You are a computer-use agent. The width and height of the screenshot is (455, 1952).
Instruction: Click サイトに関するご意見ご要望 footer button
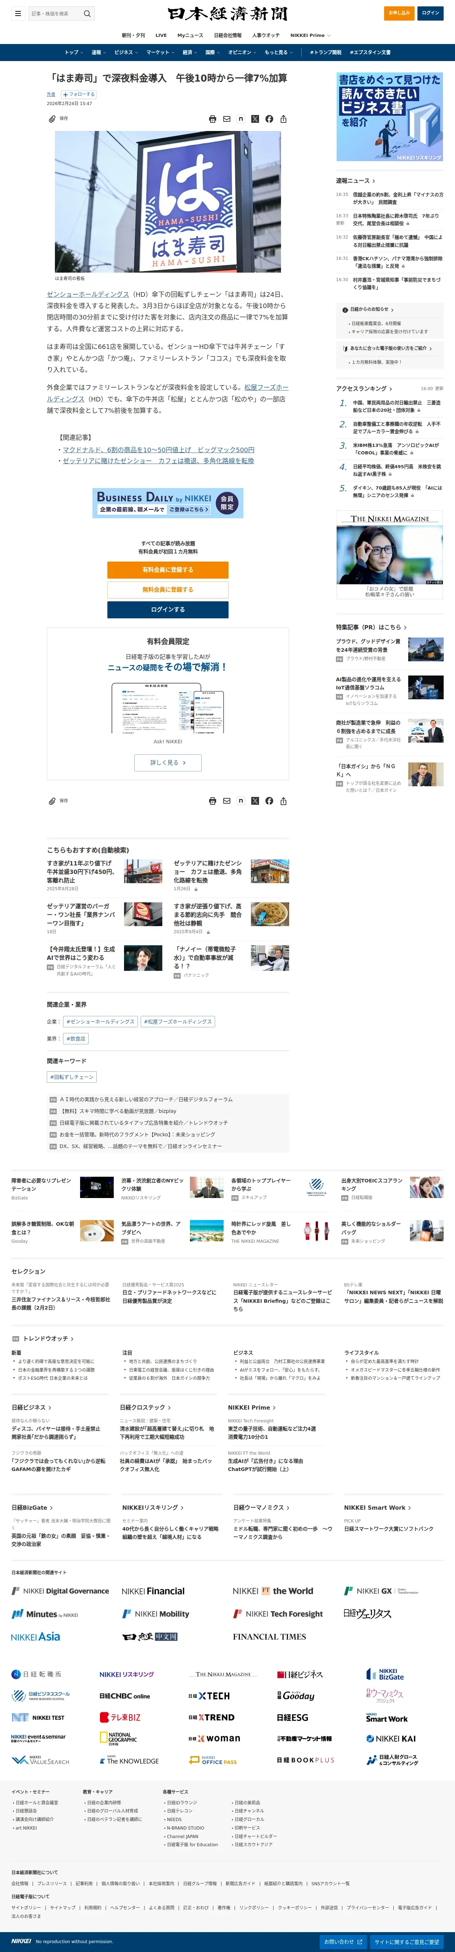pyautogui.click(x=406, y=1942)
